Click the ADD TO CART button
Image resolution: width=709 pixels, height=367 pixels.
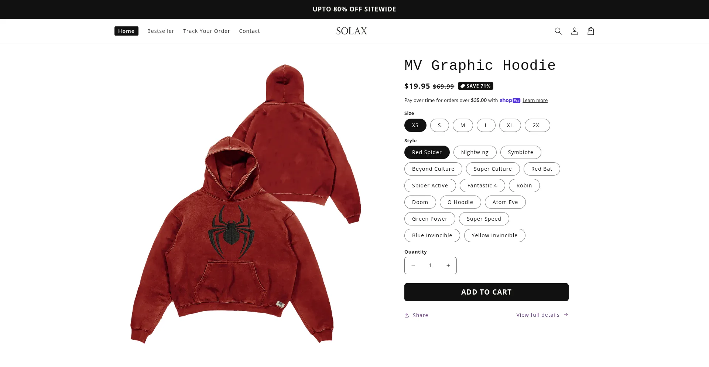point(486,292)
